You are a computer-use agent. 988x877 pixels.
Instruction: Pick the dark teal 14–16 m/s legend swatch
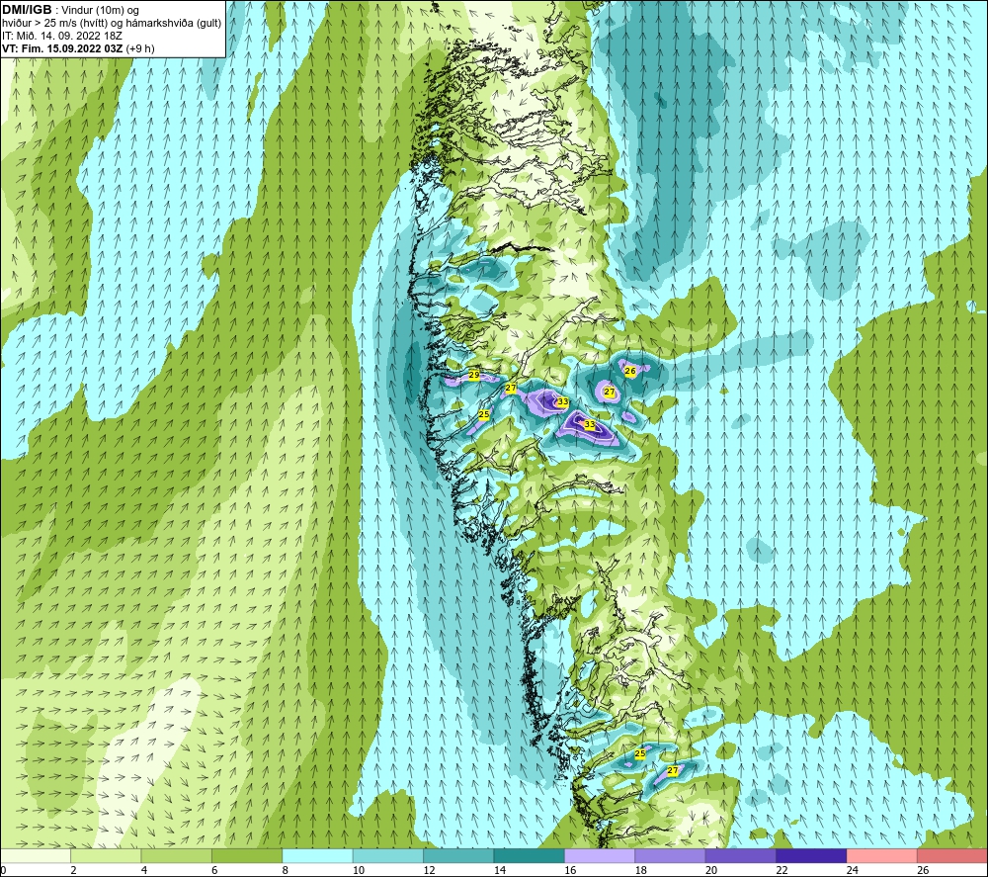point(530,856)
